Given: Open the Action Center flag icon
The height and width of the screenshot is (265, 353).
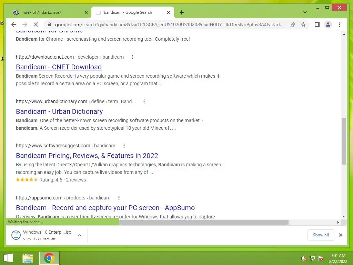Looking at the screenshot, I should point(321,258).
